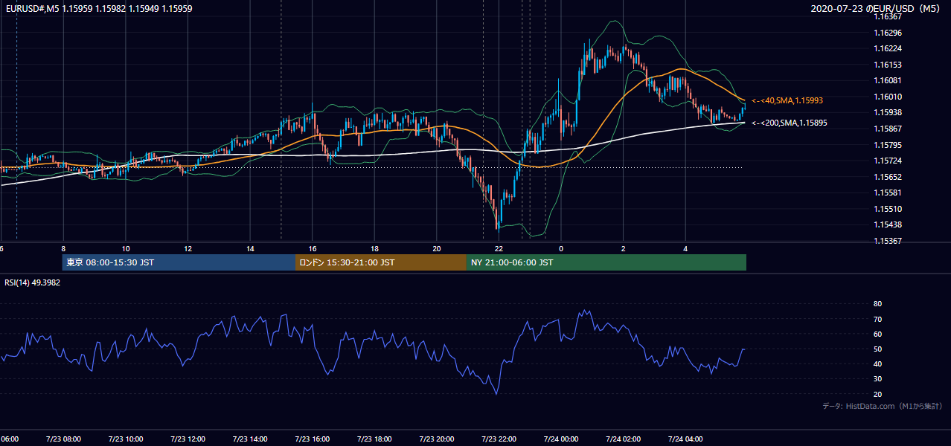This screenshot has height=446, width=951.
Task: Click RSI axis level 50
Action: point(877,349)
